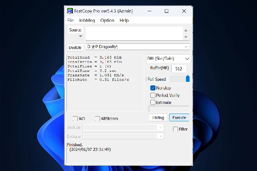The width and height of the screenshot is (257, 171).
Task: Click the TotalRead 3,163 MiB line
Action: [x=94, y=57]
